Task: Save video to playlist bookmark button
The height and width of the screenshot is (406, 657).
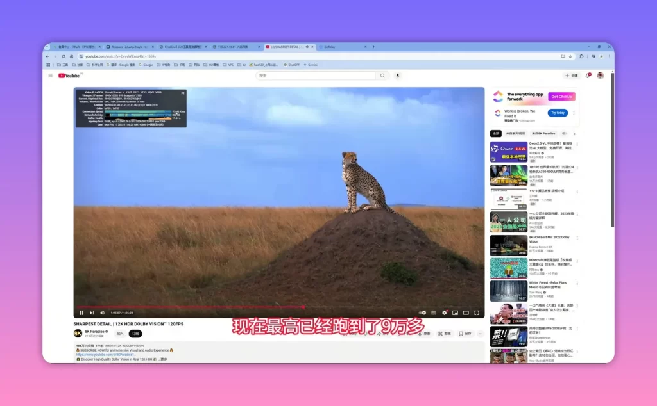Action: pos(465,334)
